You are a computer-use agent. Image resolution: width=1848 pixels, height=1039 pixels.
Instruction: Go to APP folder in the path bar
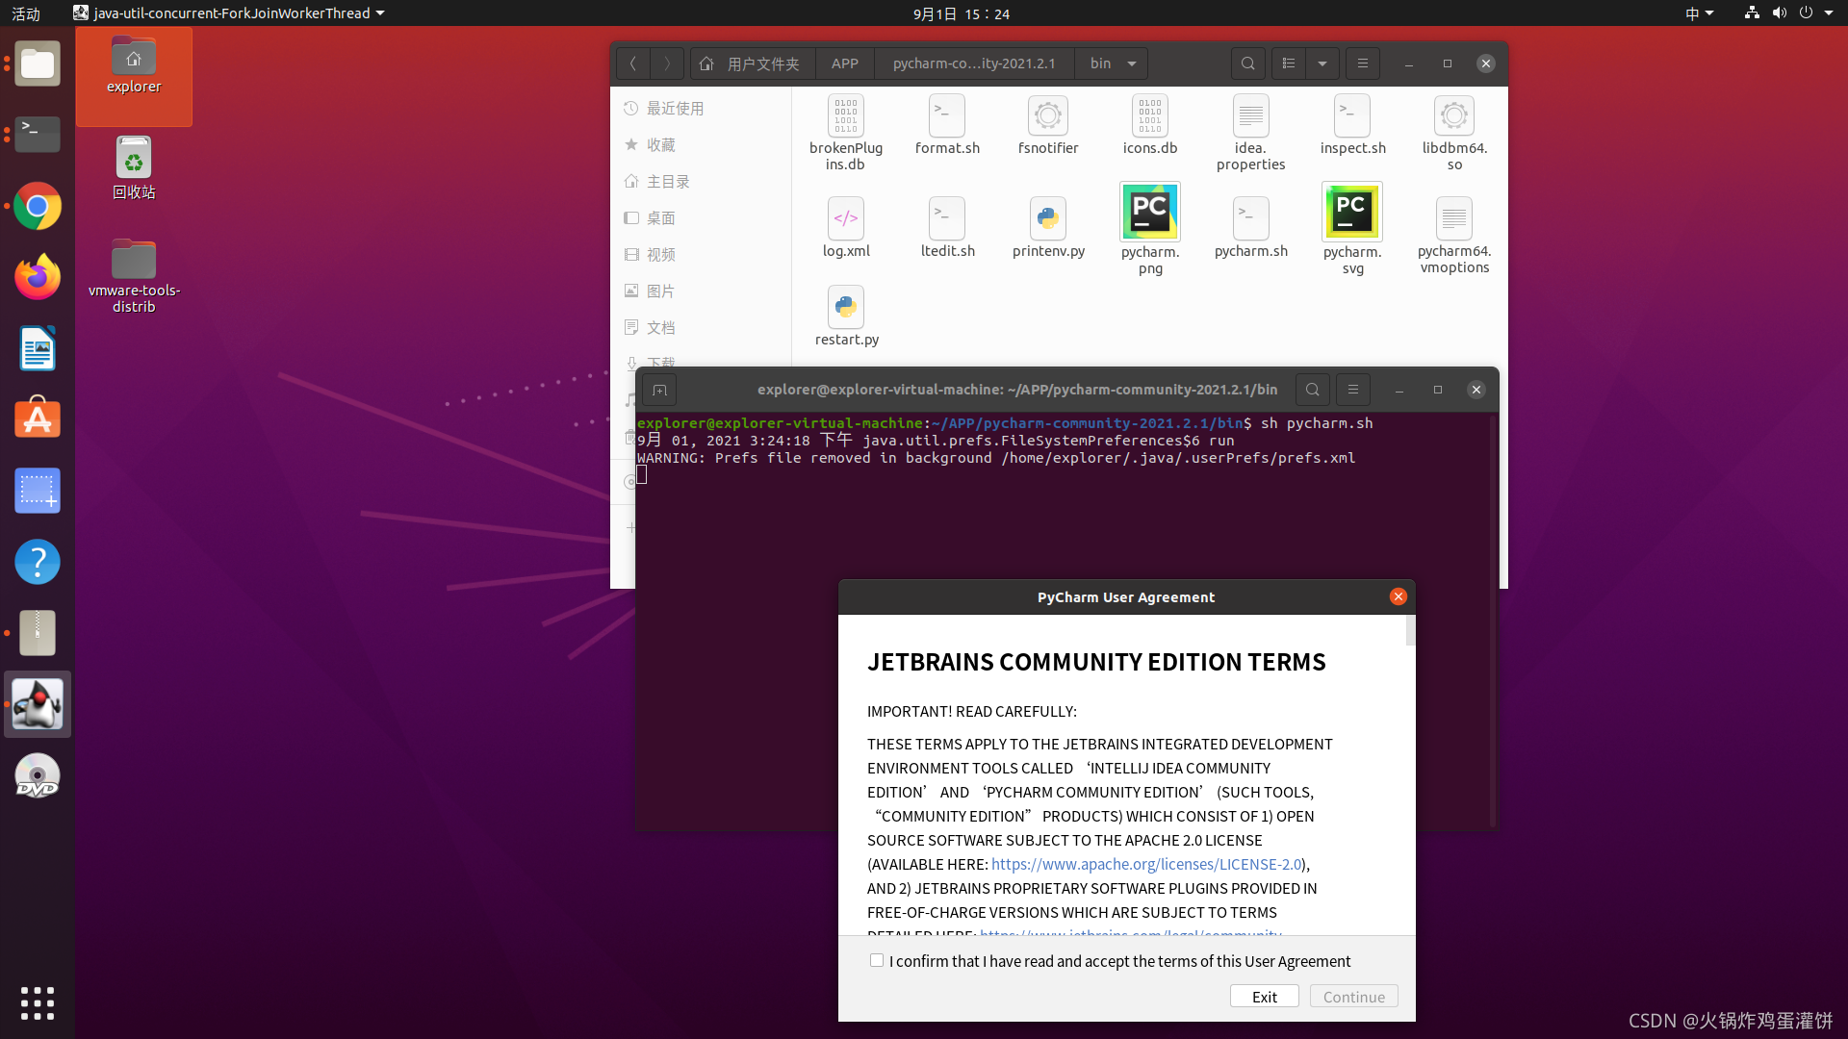coord(844,63)
